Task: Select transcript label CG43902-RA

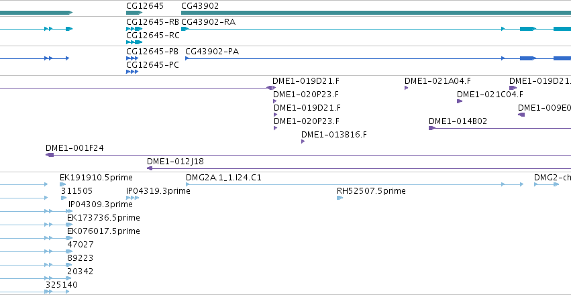Action: tap(208, 22)
